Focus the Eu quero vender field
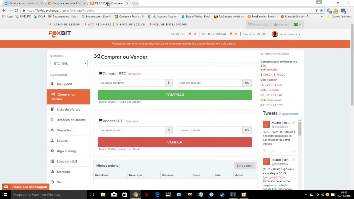 click(132, 130)
